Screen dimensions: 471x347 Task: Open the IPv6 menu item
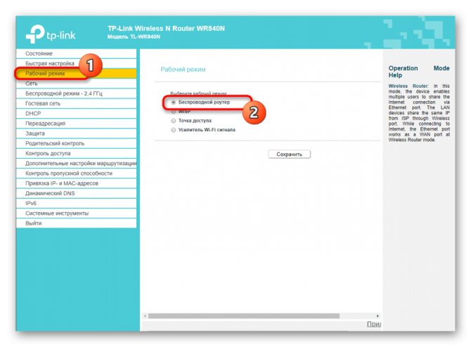pyautogui.click(x=77, y=203)
